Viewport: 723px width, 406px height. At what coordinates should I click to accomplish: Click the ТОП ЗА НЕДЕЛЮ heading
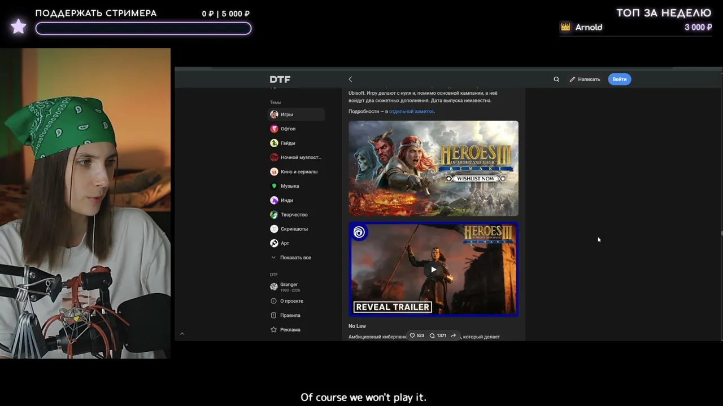(664, 13)
